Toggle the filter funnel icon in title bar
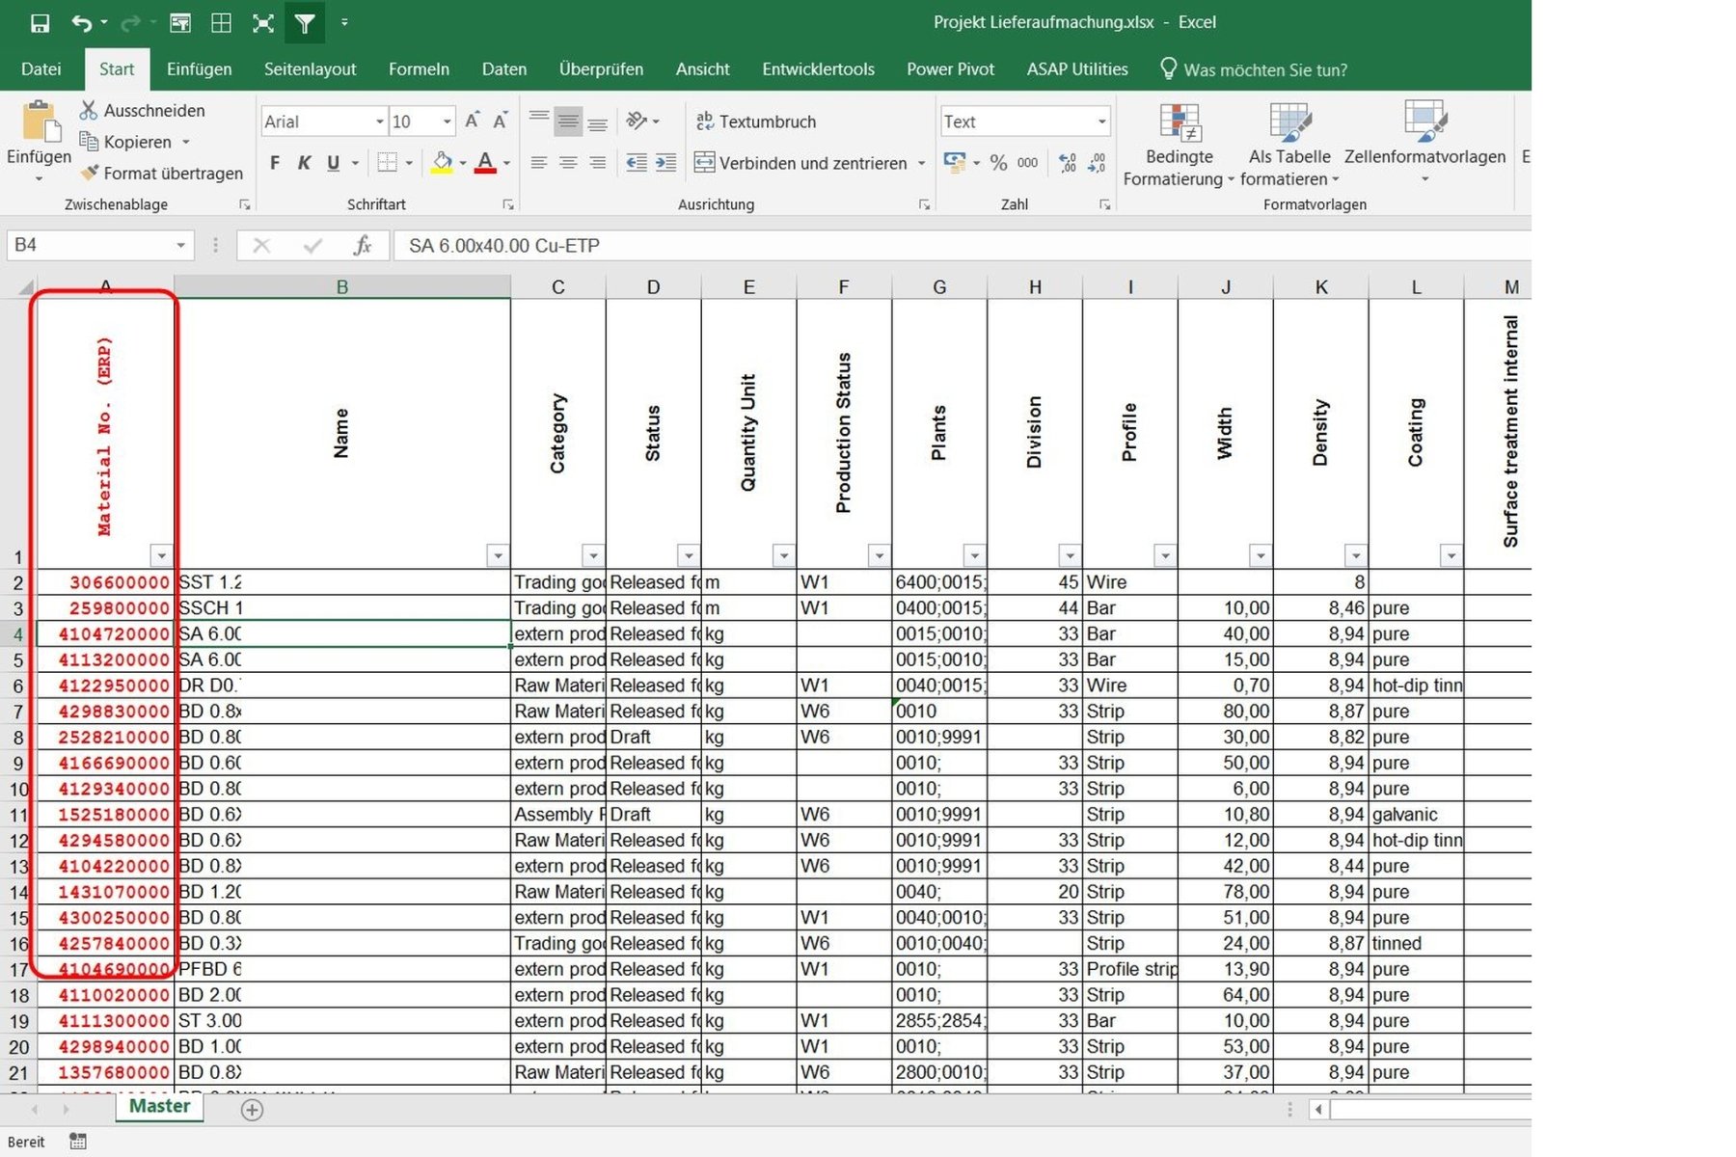This screenshot has height=1157, width=1736. 305,23
